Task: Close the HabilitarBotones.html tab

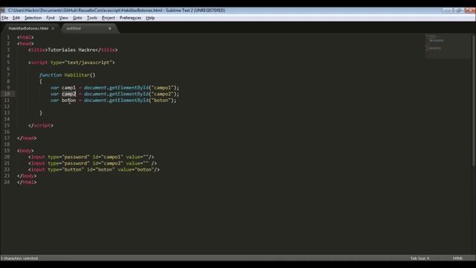Action: [x=53, y=28]
